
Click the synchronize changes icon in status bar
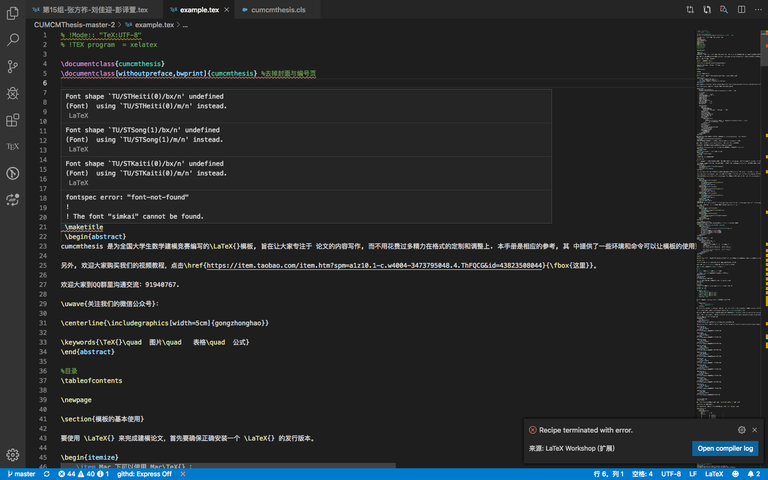[47, 474]
